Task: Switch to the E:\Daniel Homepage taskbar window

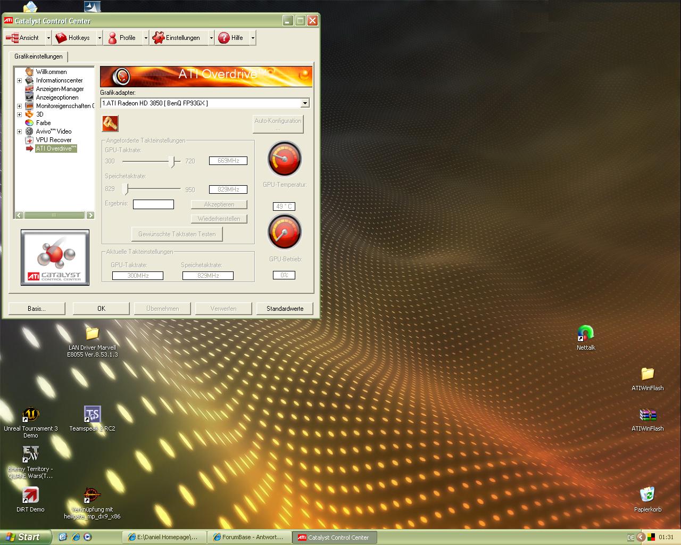Action: pyautogui.click(x=164, y=538)
